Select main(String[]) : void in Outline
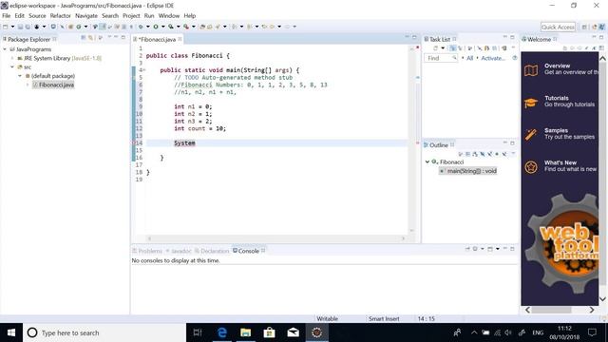This screenshot has width=608, height=342. click(468, 171)
